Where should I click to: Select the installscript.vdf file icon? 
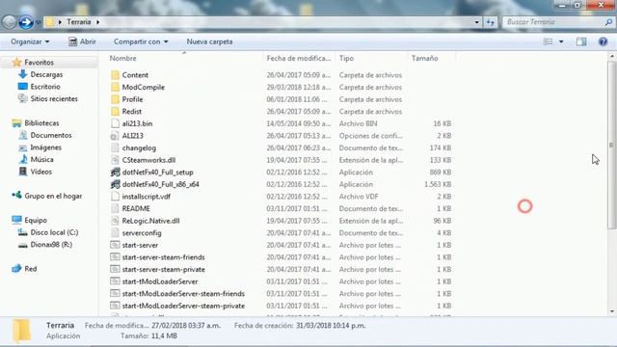(x=115, y=197)
